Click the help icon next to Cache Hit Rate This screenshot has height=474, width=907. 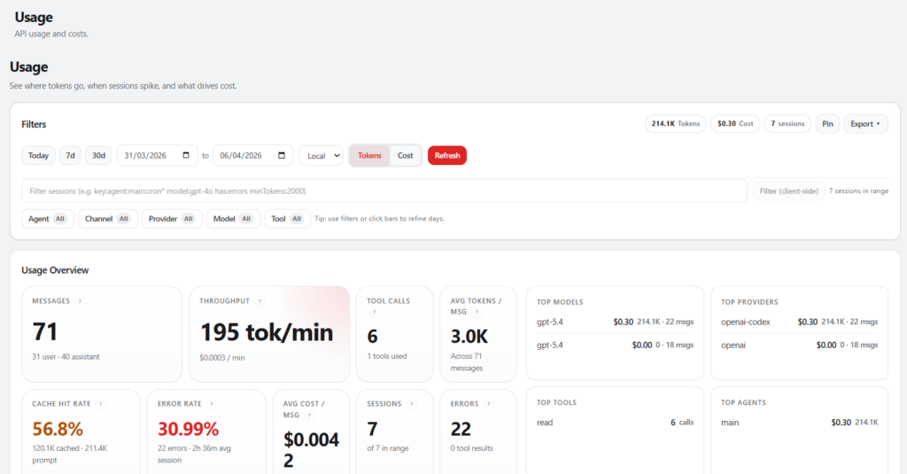tap(101, 404)
